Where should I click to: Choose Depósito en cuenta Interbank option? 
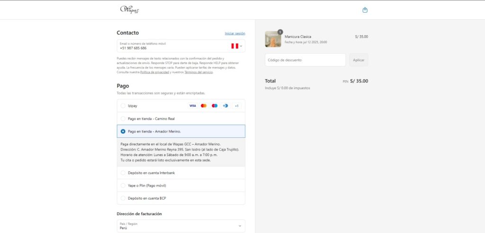(x=123, y=173)
